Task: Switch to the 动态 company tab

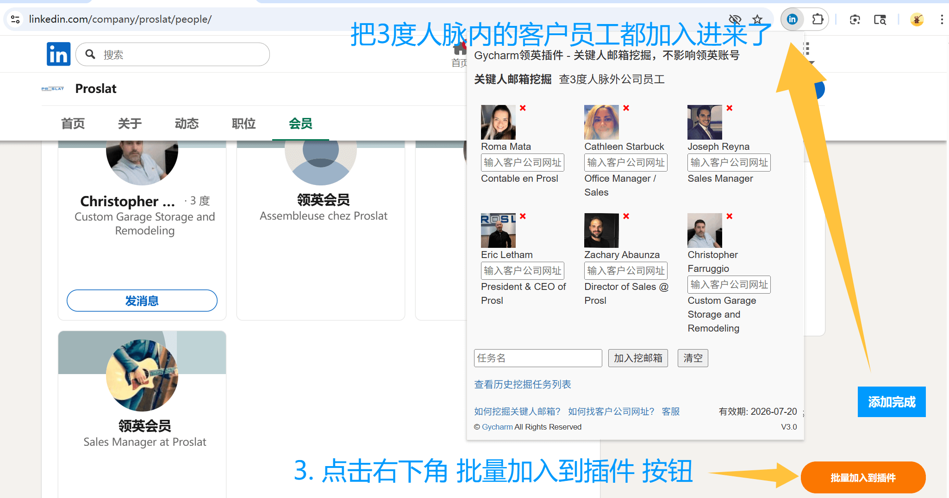Action: tap(187, 123)
